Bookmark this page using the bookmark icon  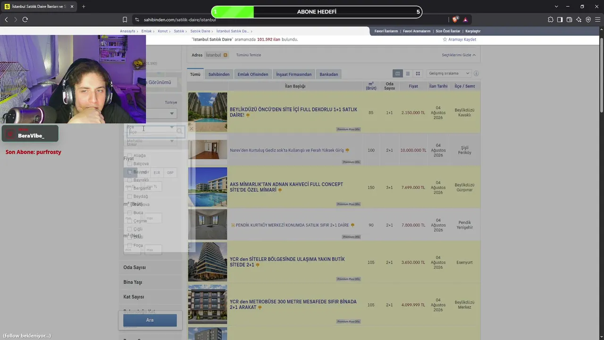click(x=125, y=19)
